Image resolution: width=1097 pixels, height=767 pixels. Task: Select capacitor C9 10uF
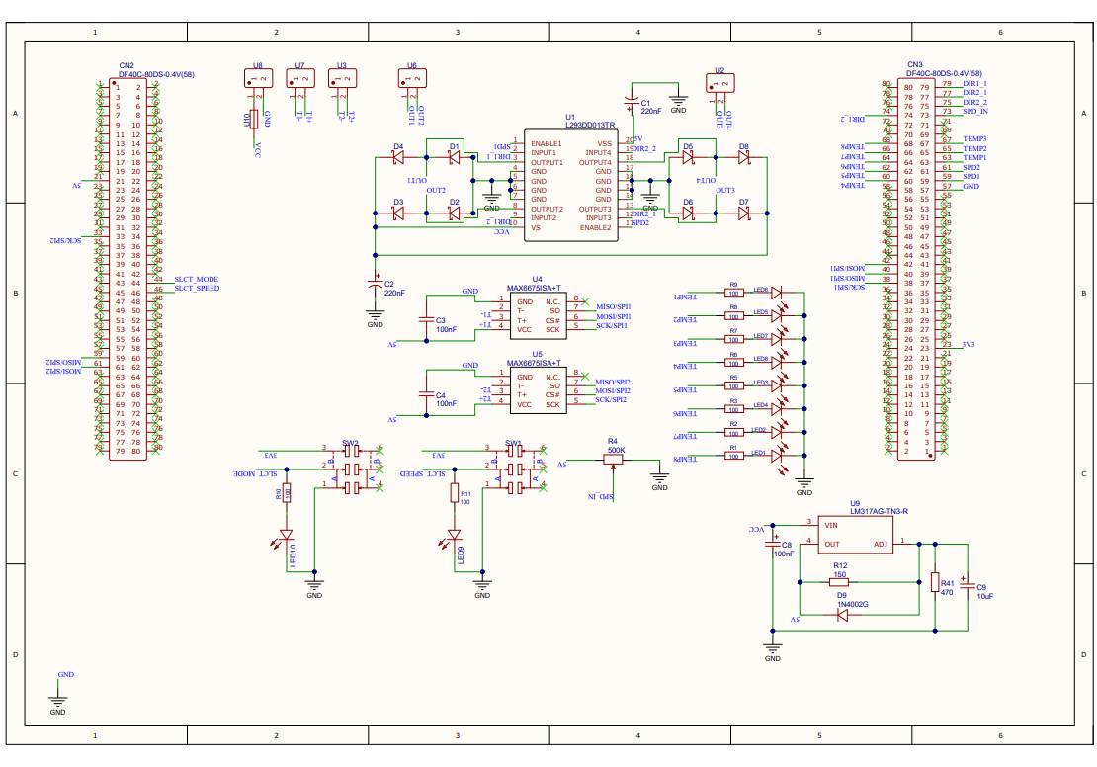point(966,585)
